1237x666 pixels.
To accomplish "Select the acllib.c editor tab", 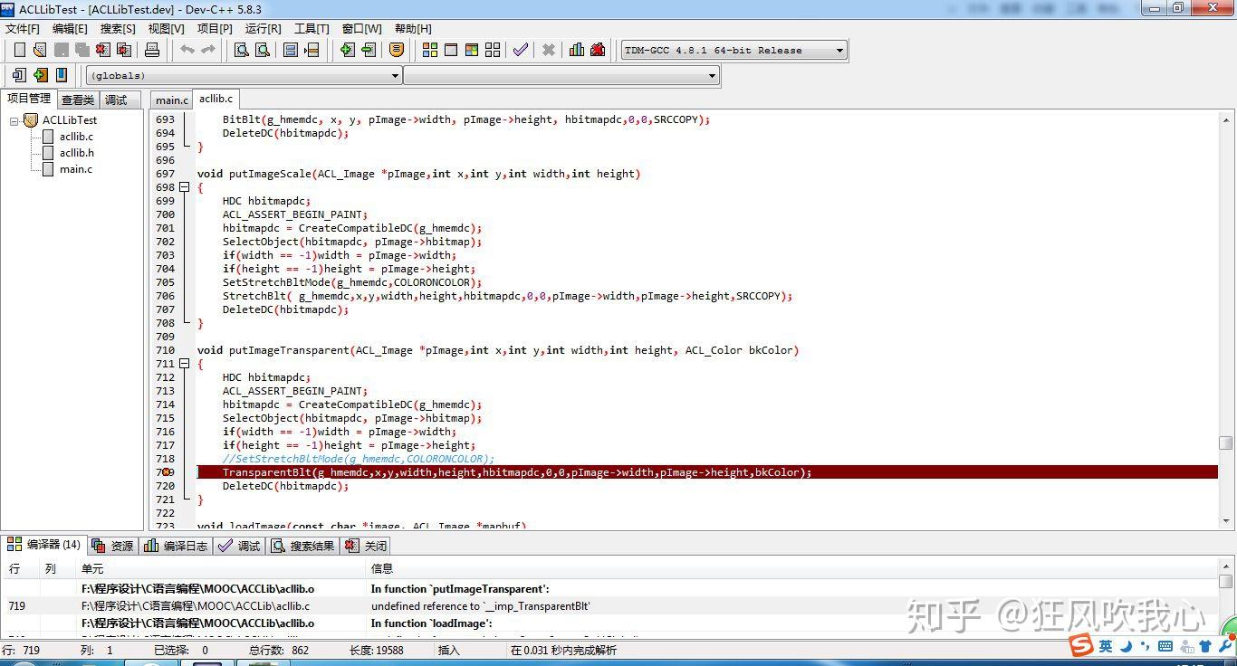I will (216, 99).
